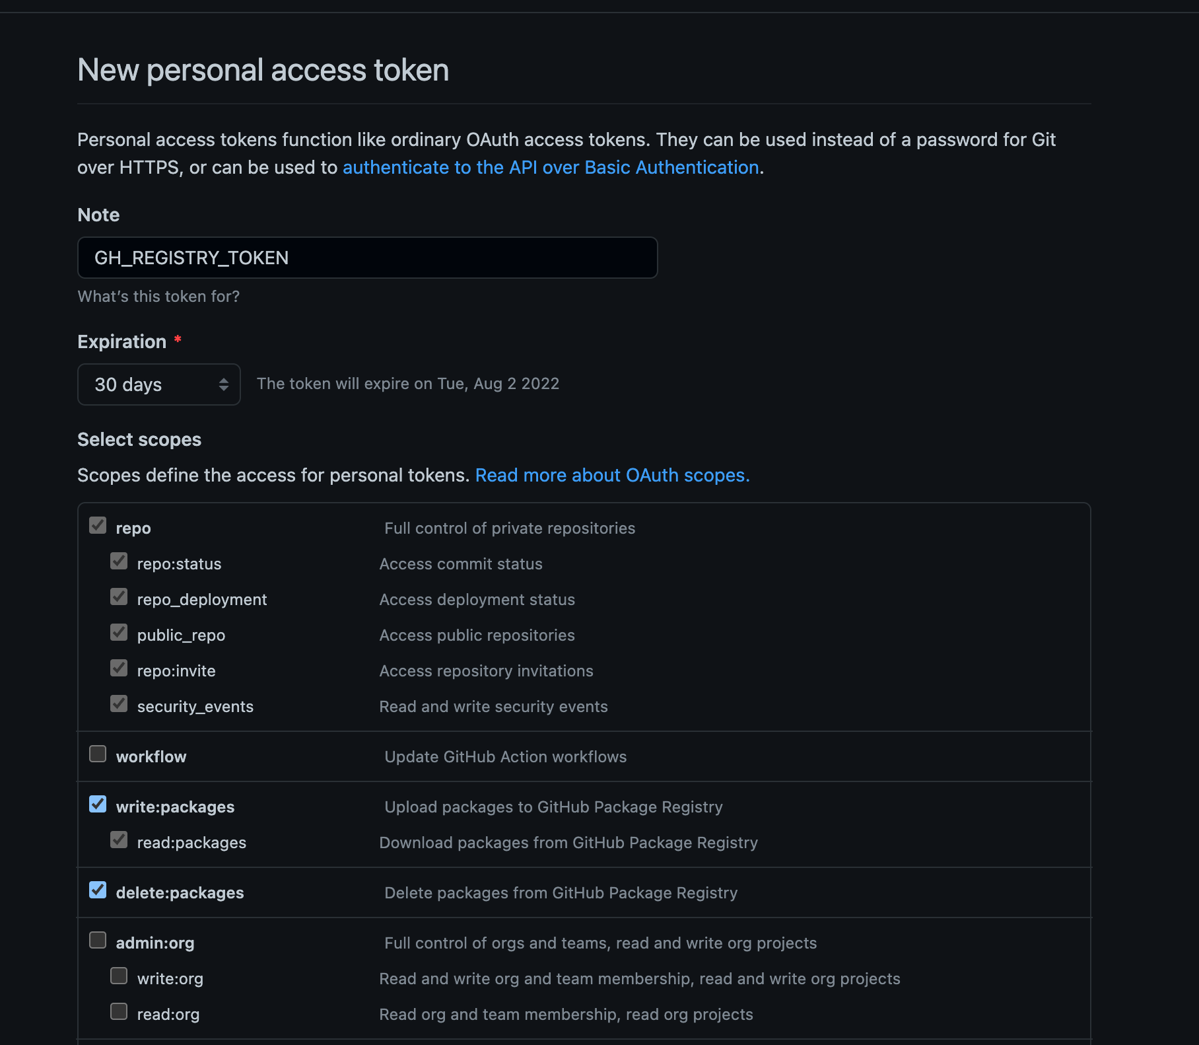Viewport: 1199px width, 1045px height.
Task: Enable the workflow scope checkbox
Action: click(98, 754)
